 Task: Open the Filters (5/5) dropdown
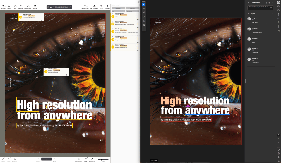[132, 11]
